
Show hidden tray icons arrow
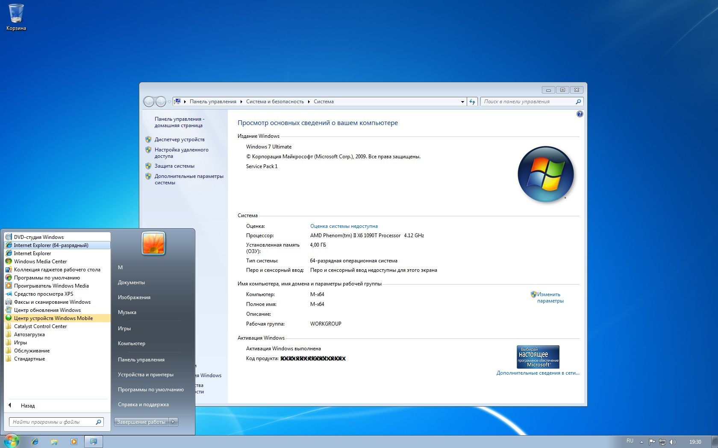[x=641, y=442]
